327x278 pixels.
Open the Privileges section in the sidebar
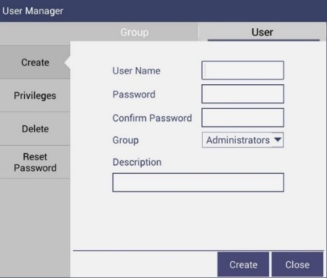pos(35,96)
